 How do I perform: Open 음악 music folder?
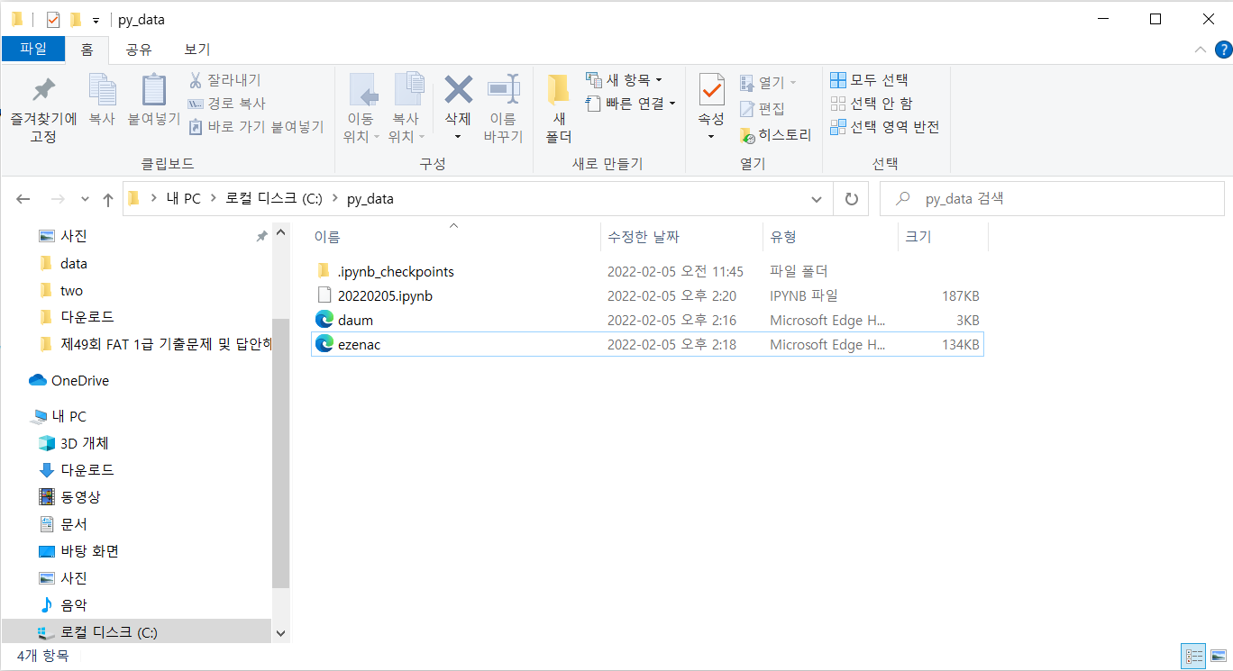click(x=62, y=605)
